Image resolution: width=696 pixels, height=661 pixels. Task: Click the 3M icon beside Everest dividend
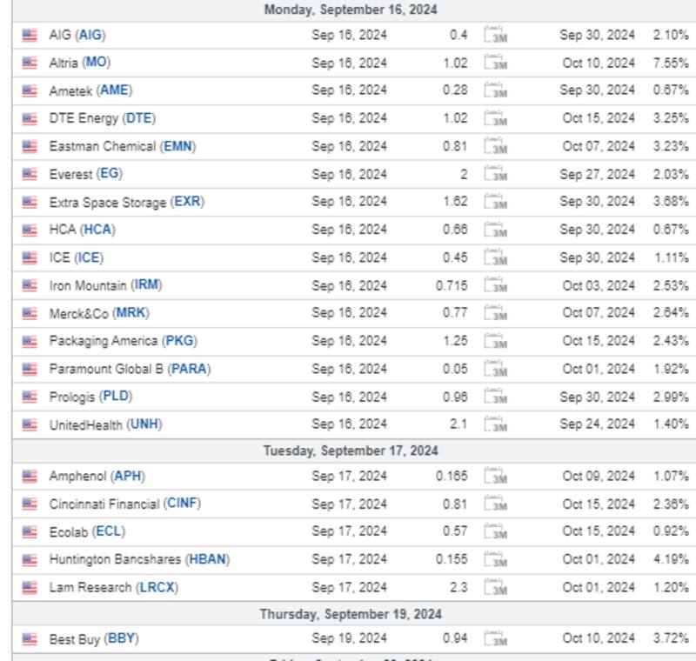[496, 175]
